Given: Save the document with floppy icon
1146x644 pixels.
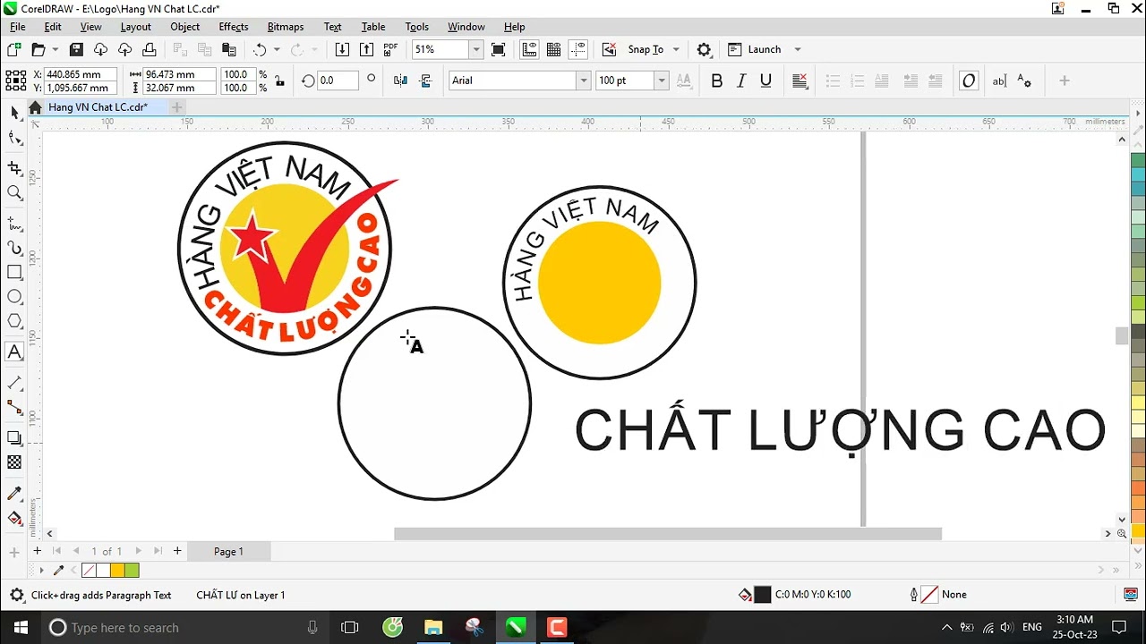Looking at the screenshot, I should (76, 49).
